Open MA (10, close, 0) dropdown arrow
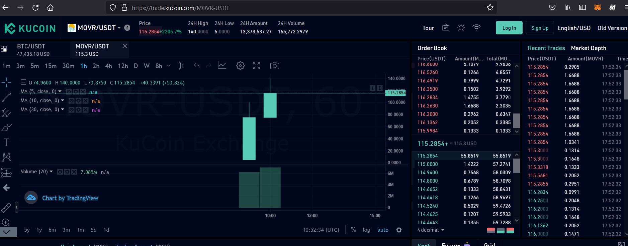The image size is (628, 246). click(63, 100)
